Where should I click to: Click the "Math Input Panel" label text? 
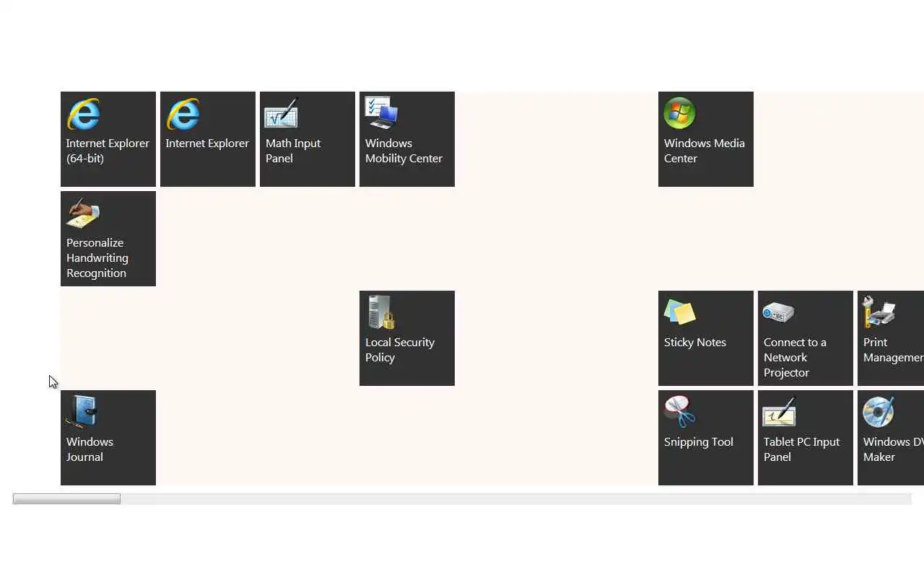293,151
